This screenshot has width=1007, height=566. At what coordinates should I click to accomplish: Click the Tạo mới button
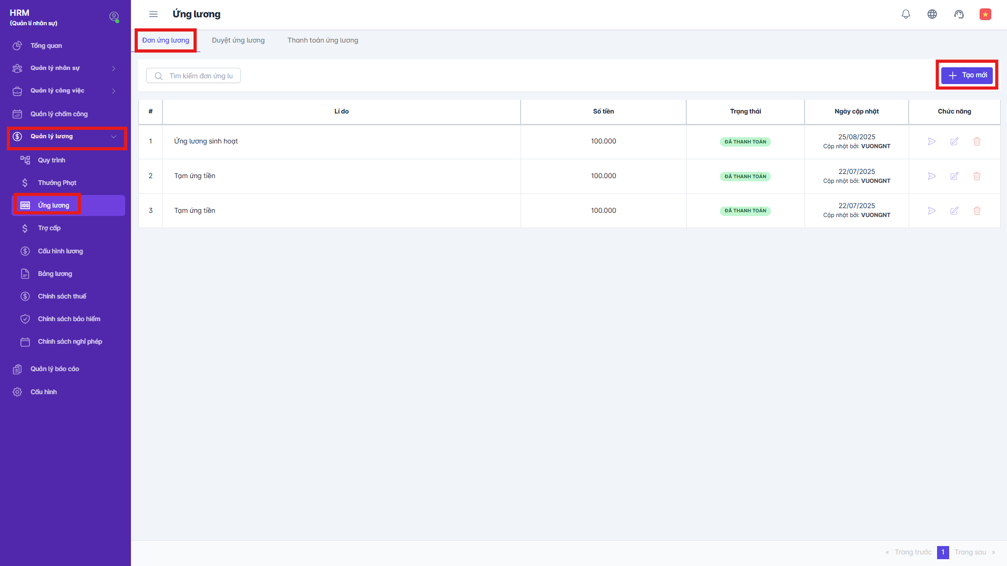967,75
